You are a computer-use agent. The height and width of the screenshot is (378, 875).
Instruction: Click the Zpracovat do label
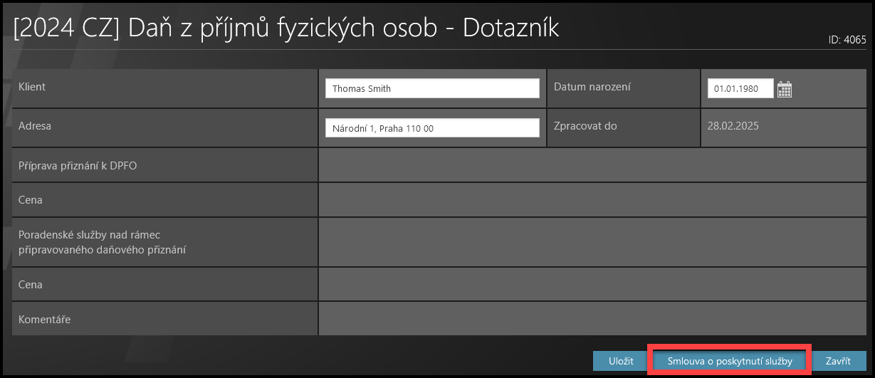(585, 126)
